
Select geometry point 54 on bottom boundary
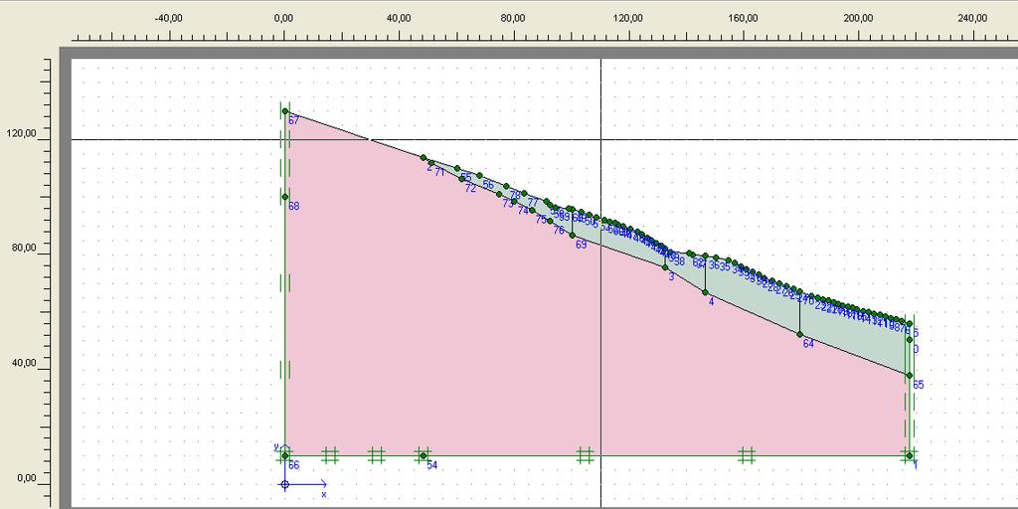pyautogui.click(x=424, y=455)
